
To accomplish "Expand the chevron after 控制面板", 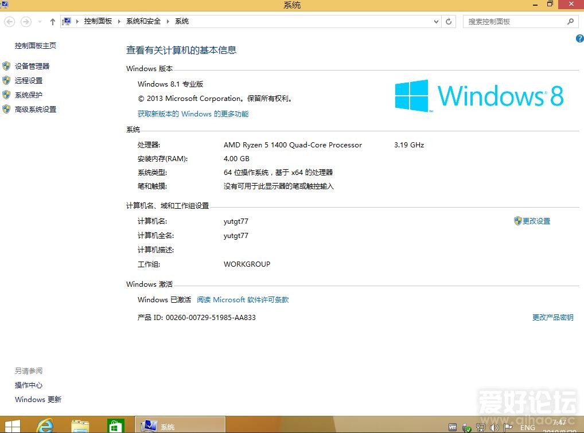I will click(119, 21).
